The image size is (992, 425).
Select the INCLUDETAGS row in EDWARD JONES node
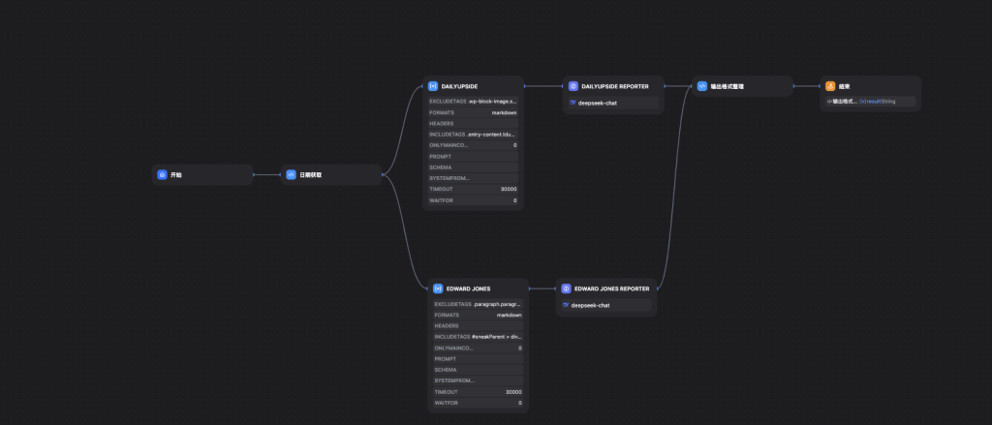pyautogui.click(x=478, y=337)
